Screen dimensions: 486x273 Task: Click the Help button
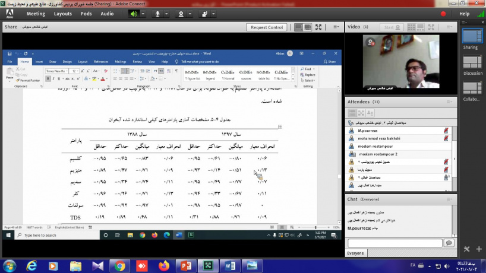tap(464, 14)
